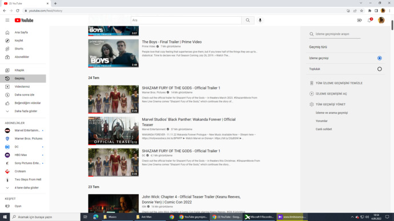The image size is (394, 221).
Task: Click the taskbar search box
Action: point(45,217)
